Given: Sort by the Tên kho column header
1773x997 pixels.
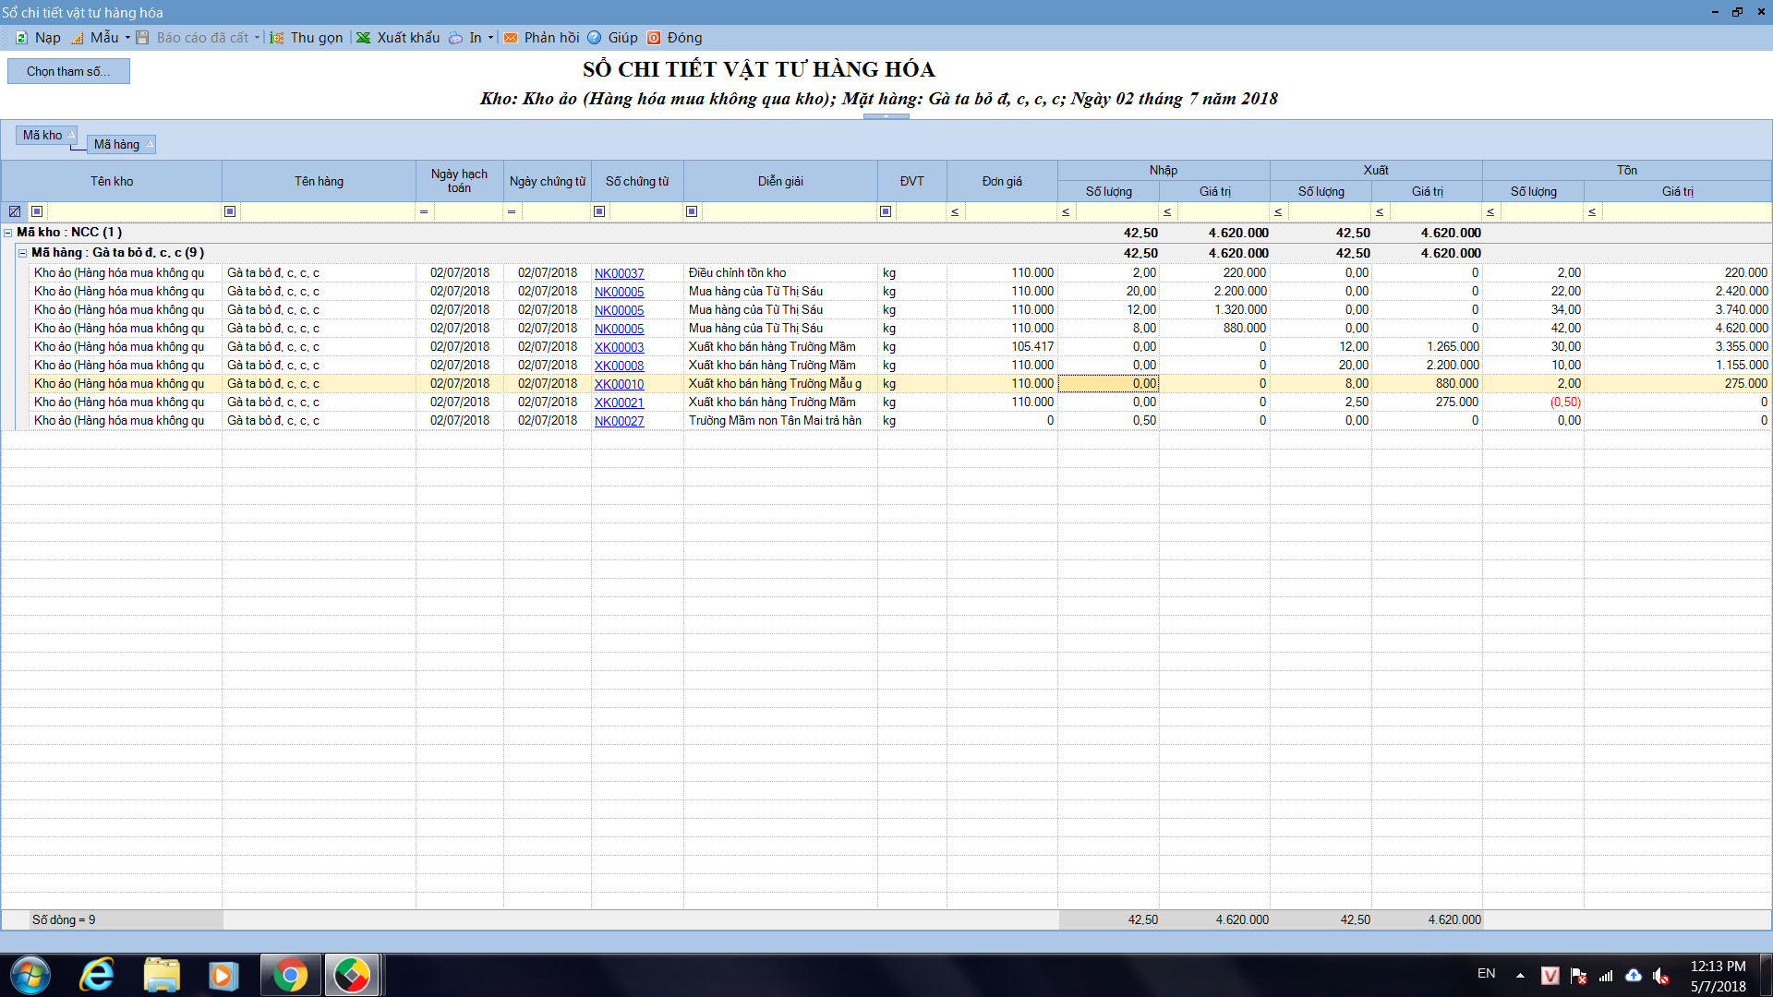Looking at the screenshot, I should pos(112,181).
